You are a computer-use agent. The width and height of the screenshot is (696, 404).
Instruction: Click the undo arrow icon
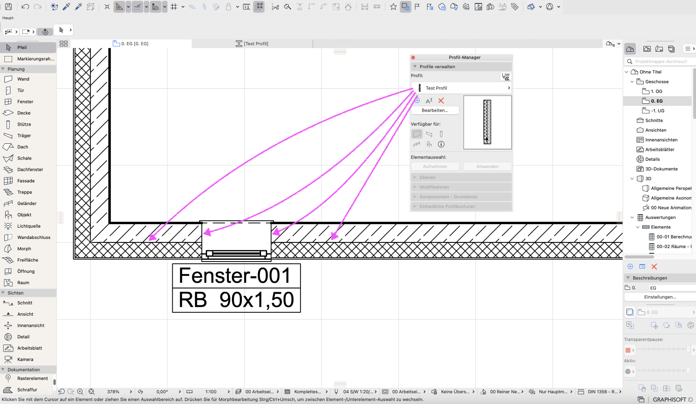point(25,7)
